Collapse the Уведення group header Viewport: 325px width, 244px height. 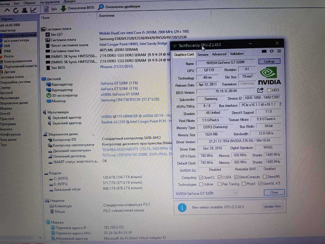[x=55, y=200]
